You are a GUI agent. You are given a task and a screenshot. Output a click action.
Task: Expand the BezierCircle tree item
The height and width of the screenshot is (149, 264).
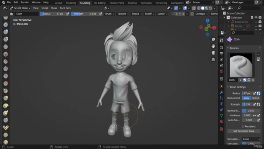point(228,22)
